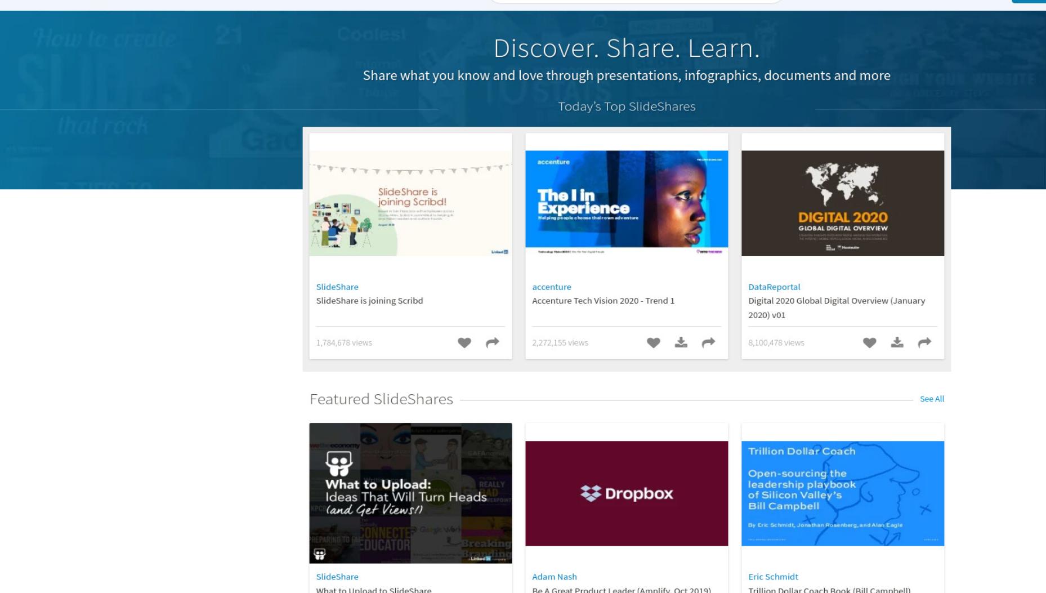This screenshot has height=593, width=1046.
Task: Click the 'Discover. Share. Learn.' headline
Action: point(627,48)
